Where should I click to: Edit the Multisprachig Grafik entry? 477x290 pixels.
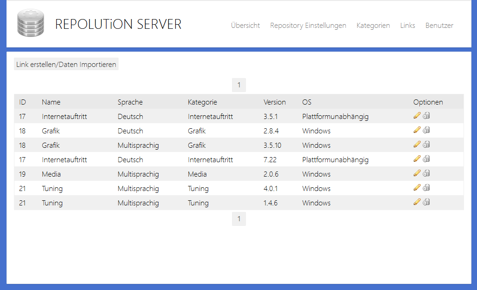(x=417, y=144)
